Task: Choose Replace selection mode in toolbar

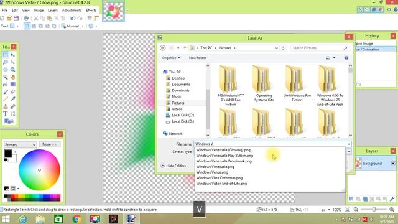Action: coord(27,26)
